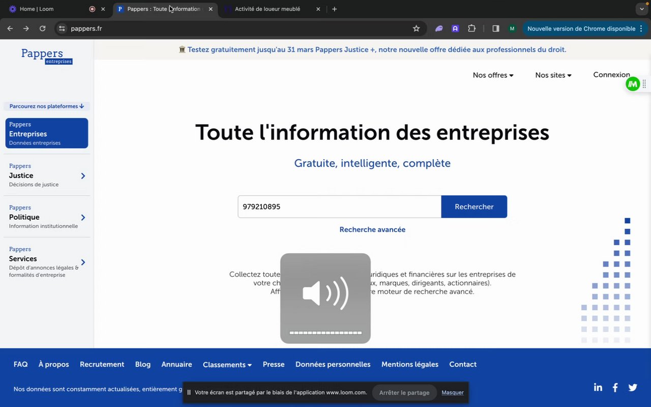Viewport: 651px width, 407px height.
Task: Open Recrutement footer link
Action: tap(102, 364)
